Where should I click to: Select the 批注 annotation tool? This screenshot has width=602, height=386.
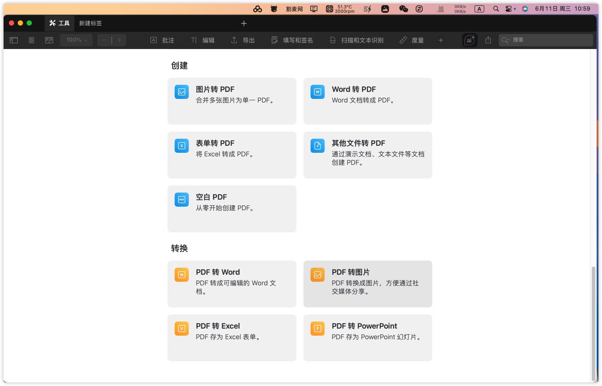162,40
